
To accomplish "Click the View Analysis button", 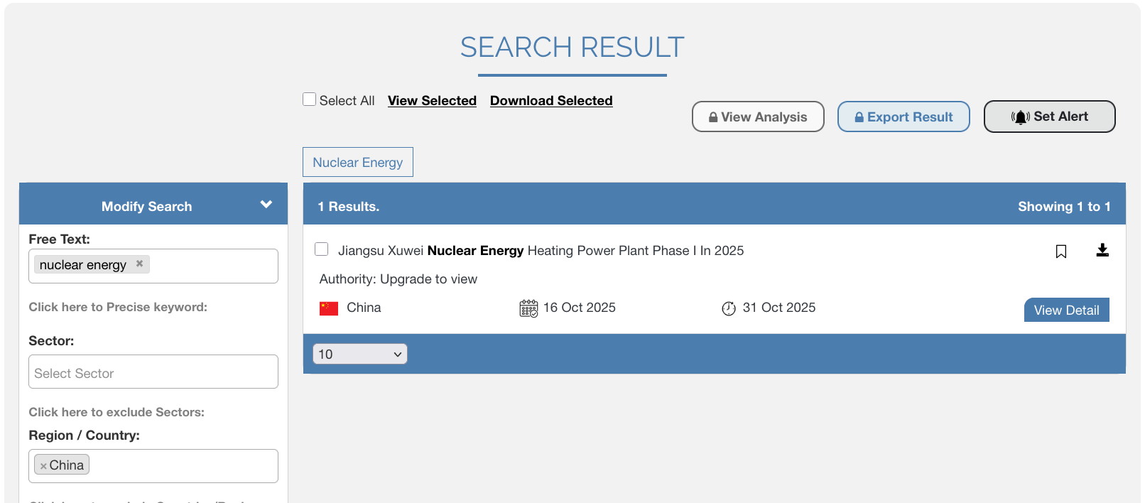I will coord(758,117).
